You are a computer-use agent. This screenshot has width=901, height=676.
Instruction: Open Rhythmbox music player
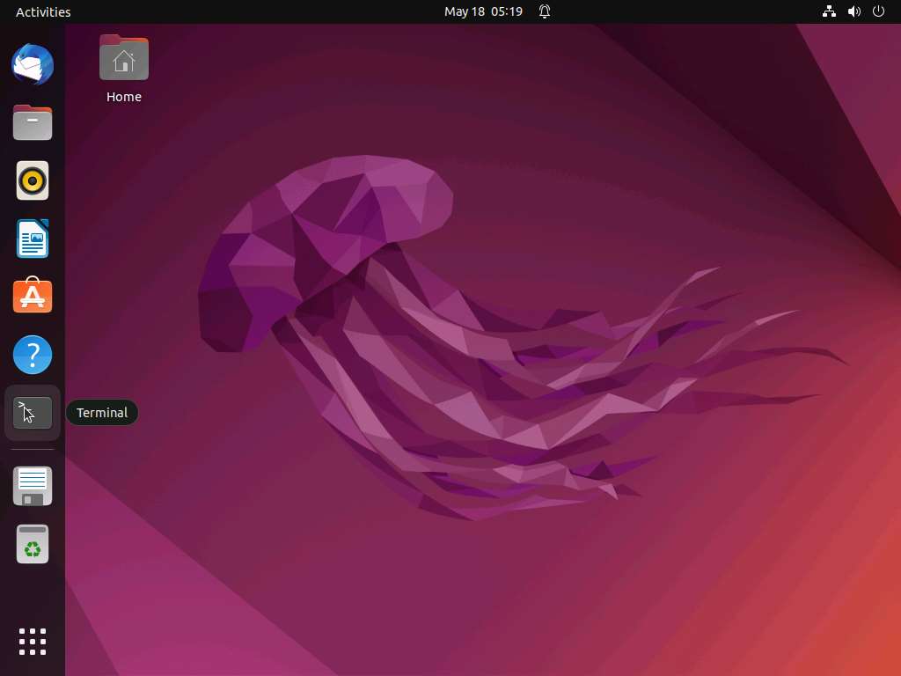tap(33, 180)
